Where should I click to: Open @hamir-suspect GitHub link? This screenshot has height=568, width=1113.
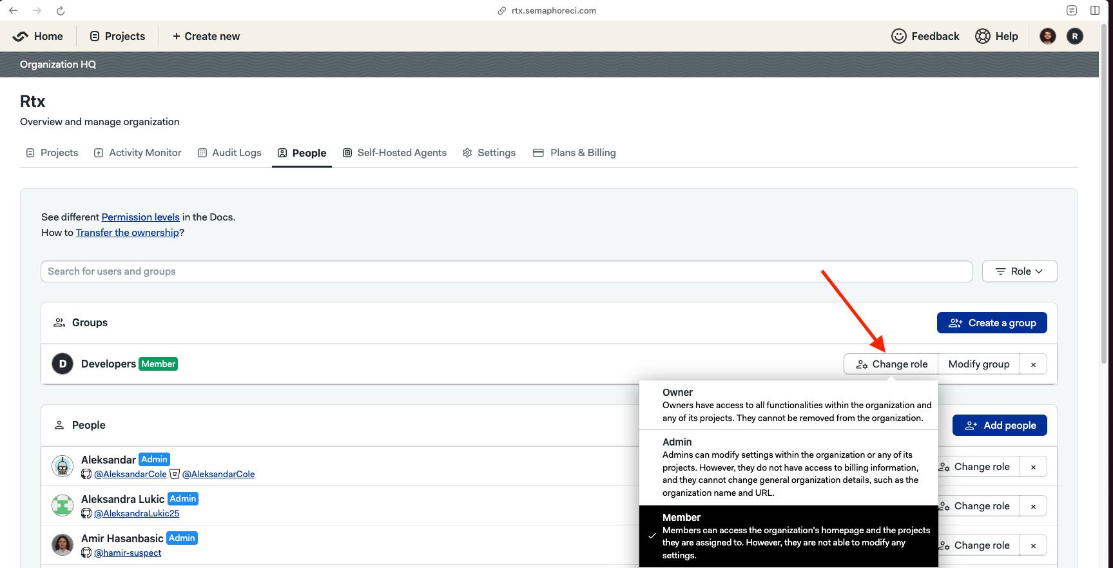tap(128, 553)
